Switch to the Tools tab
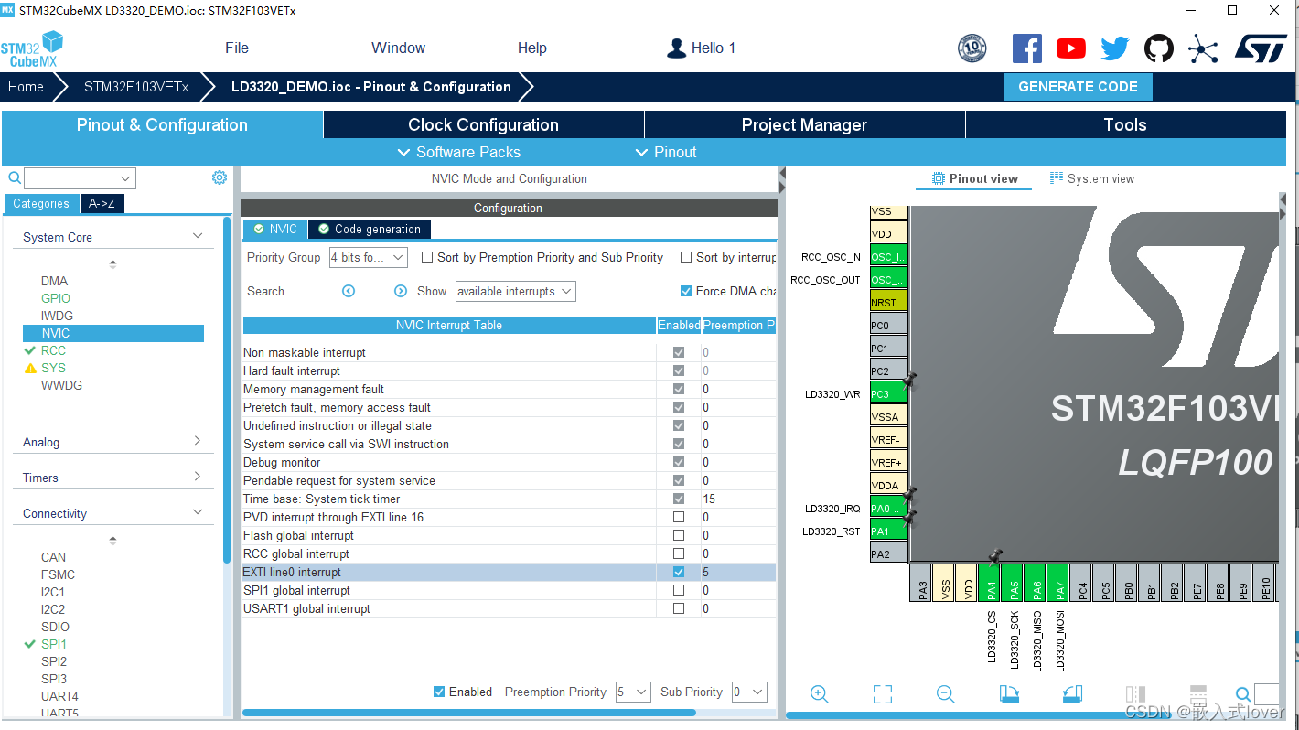Viewport: 1299px width, 730px height. point(1125,125)
